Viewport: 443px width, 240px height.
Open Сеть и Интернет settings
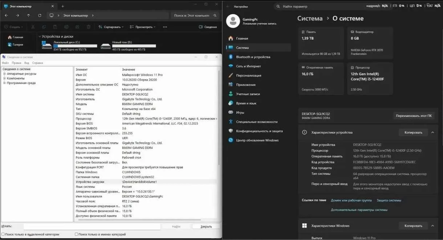[258, 66]
